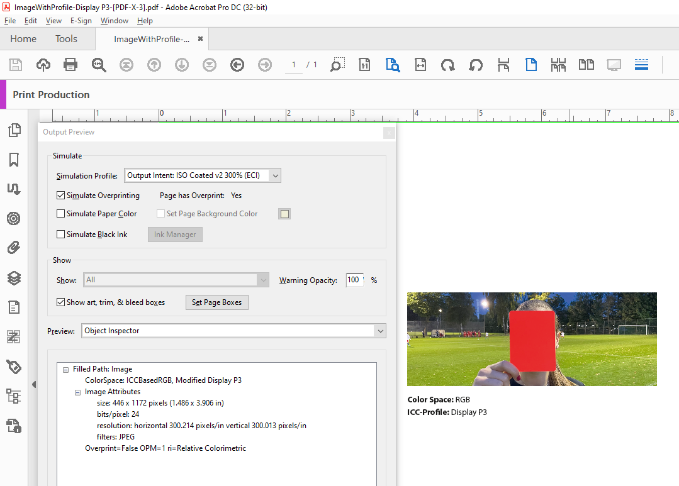Edit the Warning Opacity value
Viewport: 679px width, 486px height.
[353, 279]
